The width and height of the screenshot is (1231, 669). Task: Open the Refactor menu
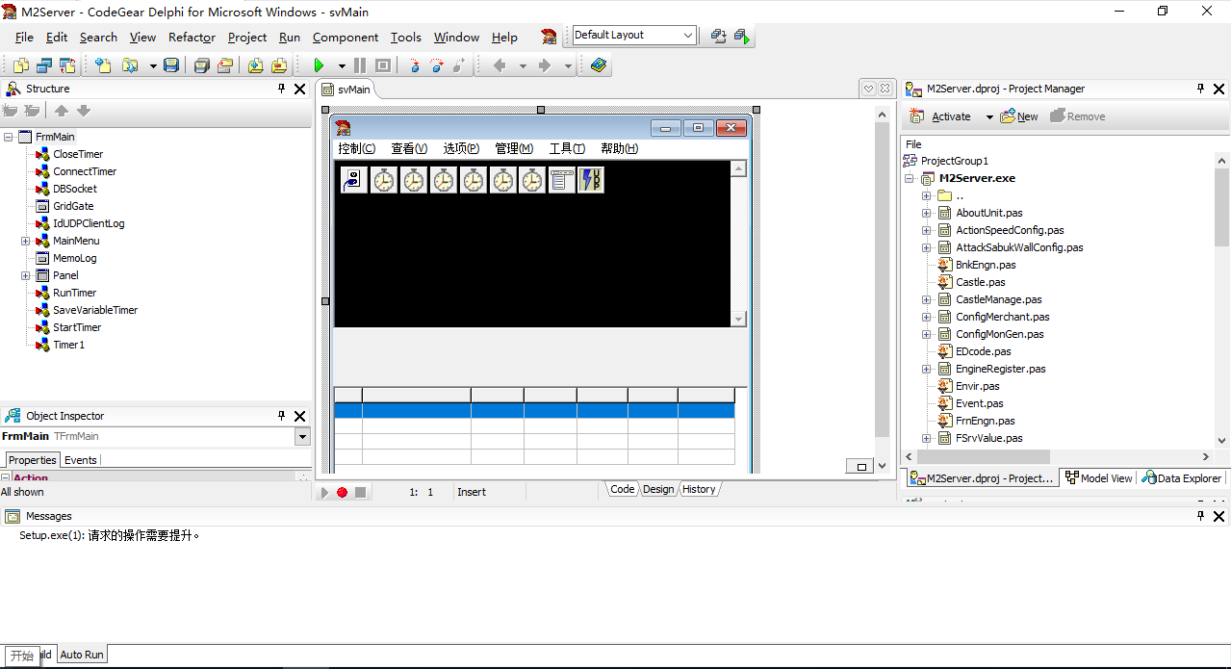tap(192, 38)
